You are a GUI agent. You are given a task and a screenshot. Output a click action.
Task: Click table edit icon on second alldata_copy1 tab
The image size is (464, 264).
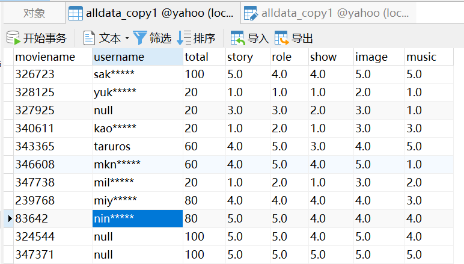click(251, 13)
